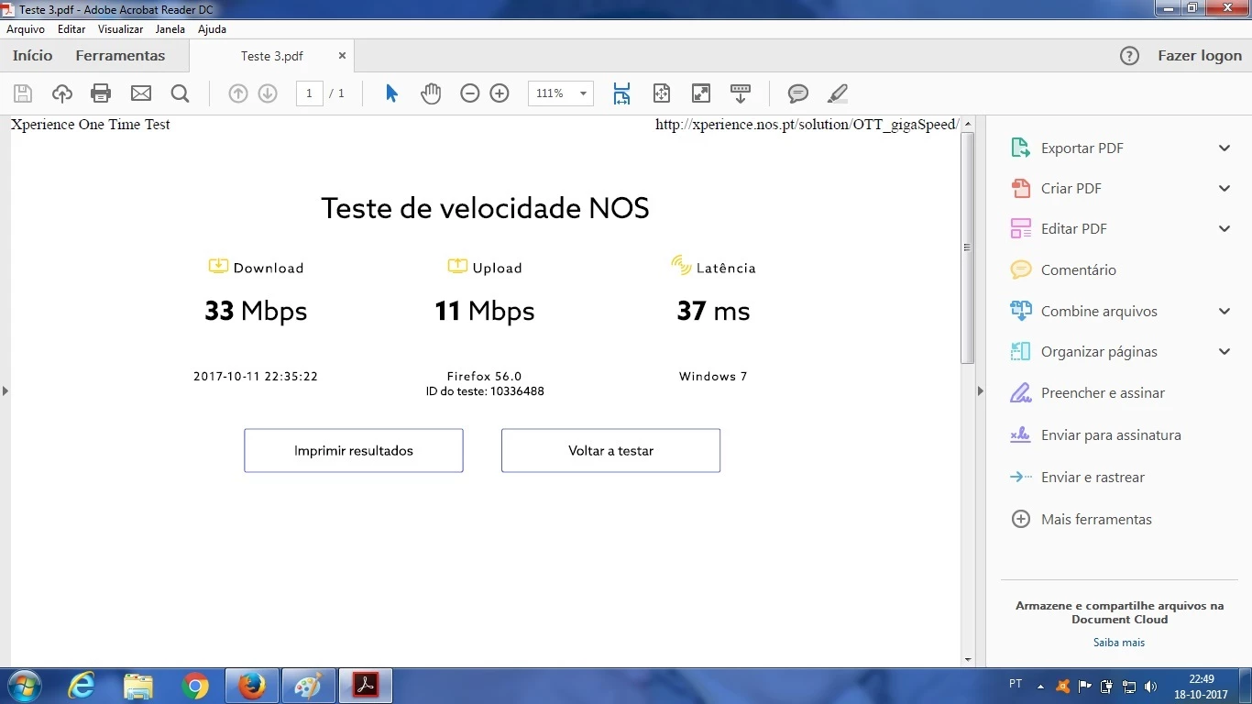This screenshot has height=704, width=1252.
Task: Click the current page number field
Action: pos(310,93)
